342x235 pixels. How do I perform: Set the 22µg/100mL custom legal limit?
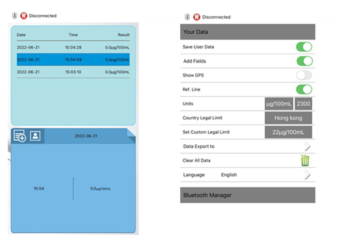288,132
